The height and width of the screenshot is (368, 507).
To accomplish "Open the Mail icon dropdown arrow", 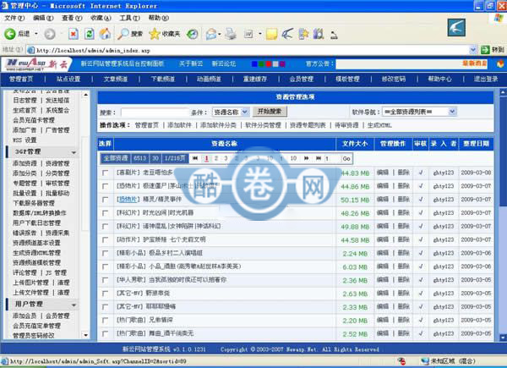I will (x=220, y=34).
